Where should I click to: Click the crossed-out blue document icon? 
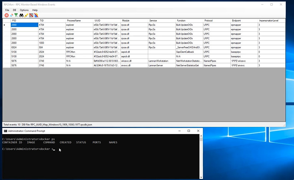[36, 15]
